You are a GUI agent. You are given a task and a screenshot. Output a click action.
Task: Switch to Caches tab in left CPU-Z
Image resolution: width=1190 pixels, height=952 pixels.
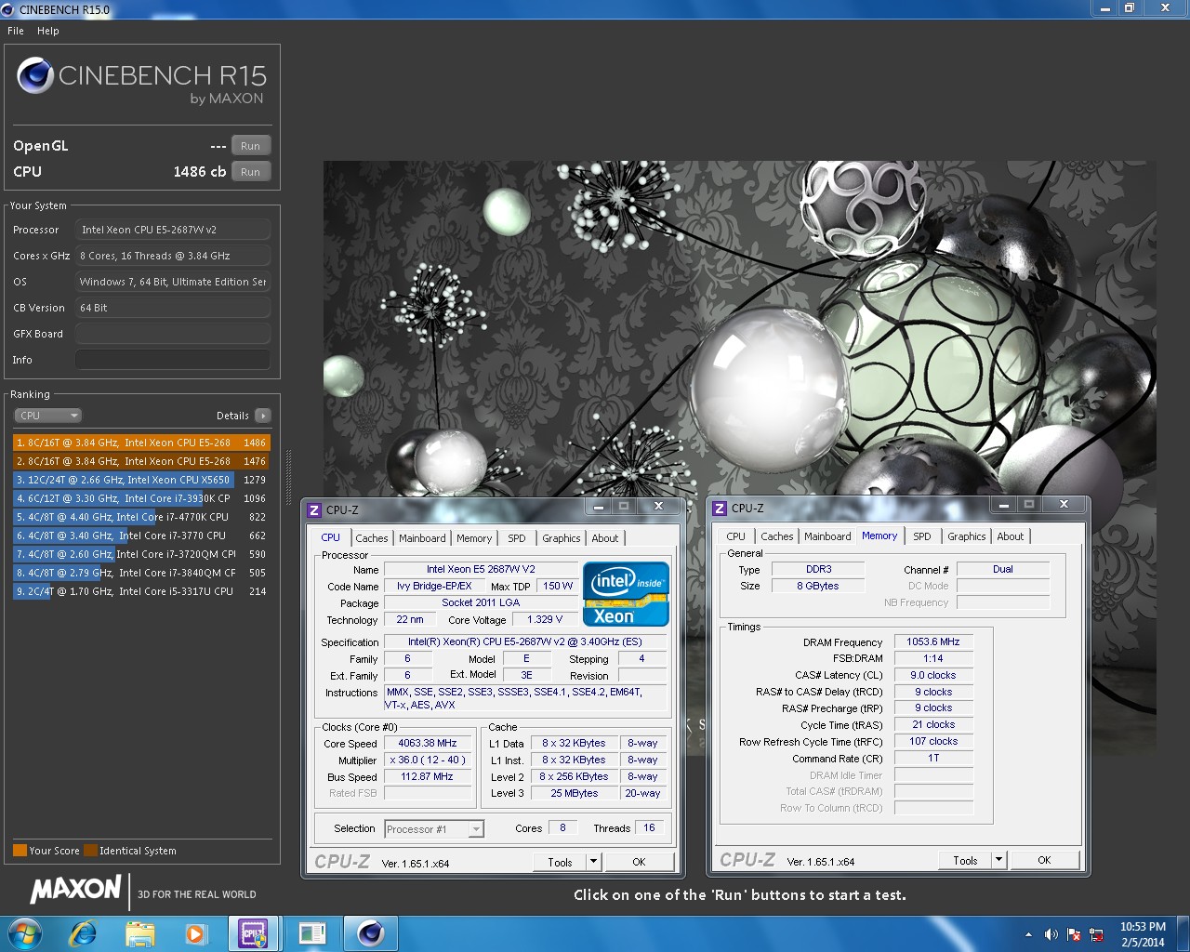371,538
